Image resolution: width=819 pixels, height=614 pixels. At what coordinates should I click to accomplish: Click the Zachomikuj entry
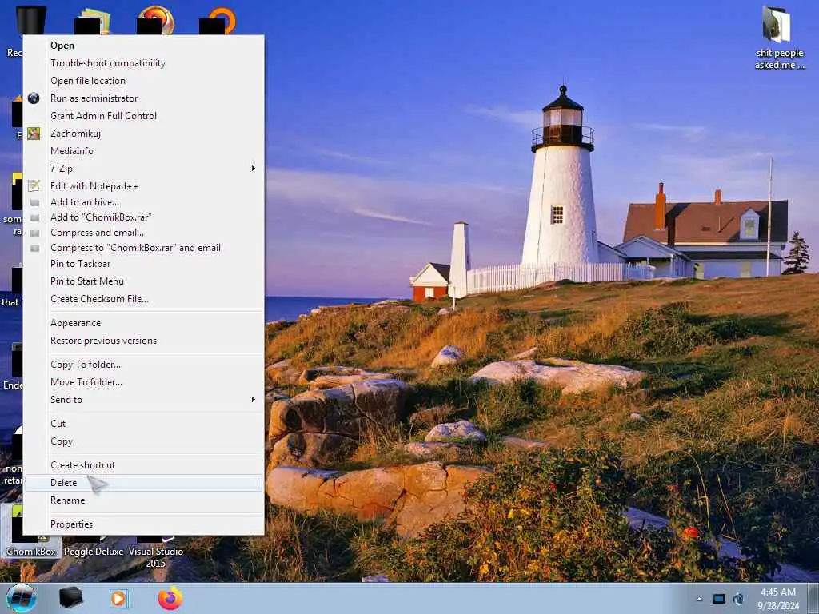click(x=143, y=134)
